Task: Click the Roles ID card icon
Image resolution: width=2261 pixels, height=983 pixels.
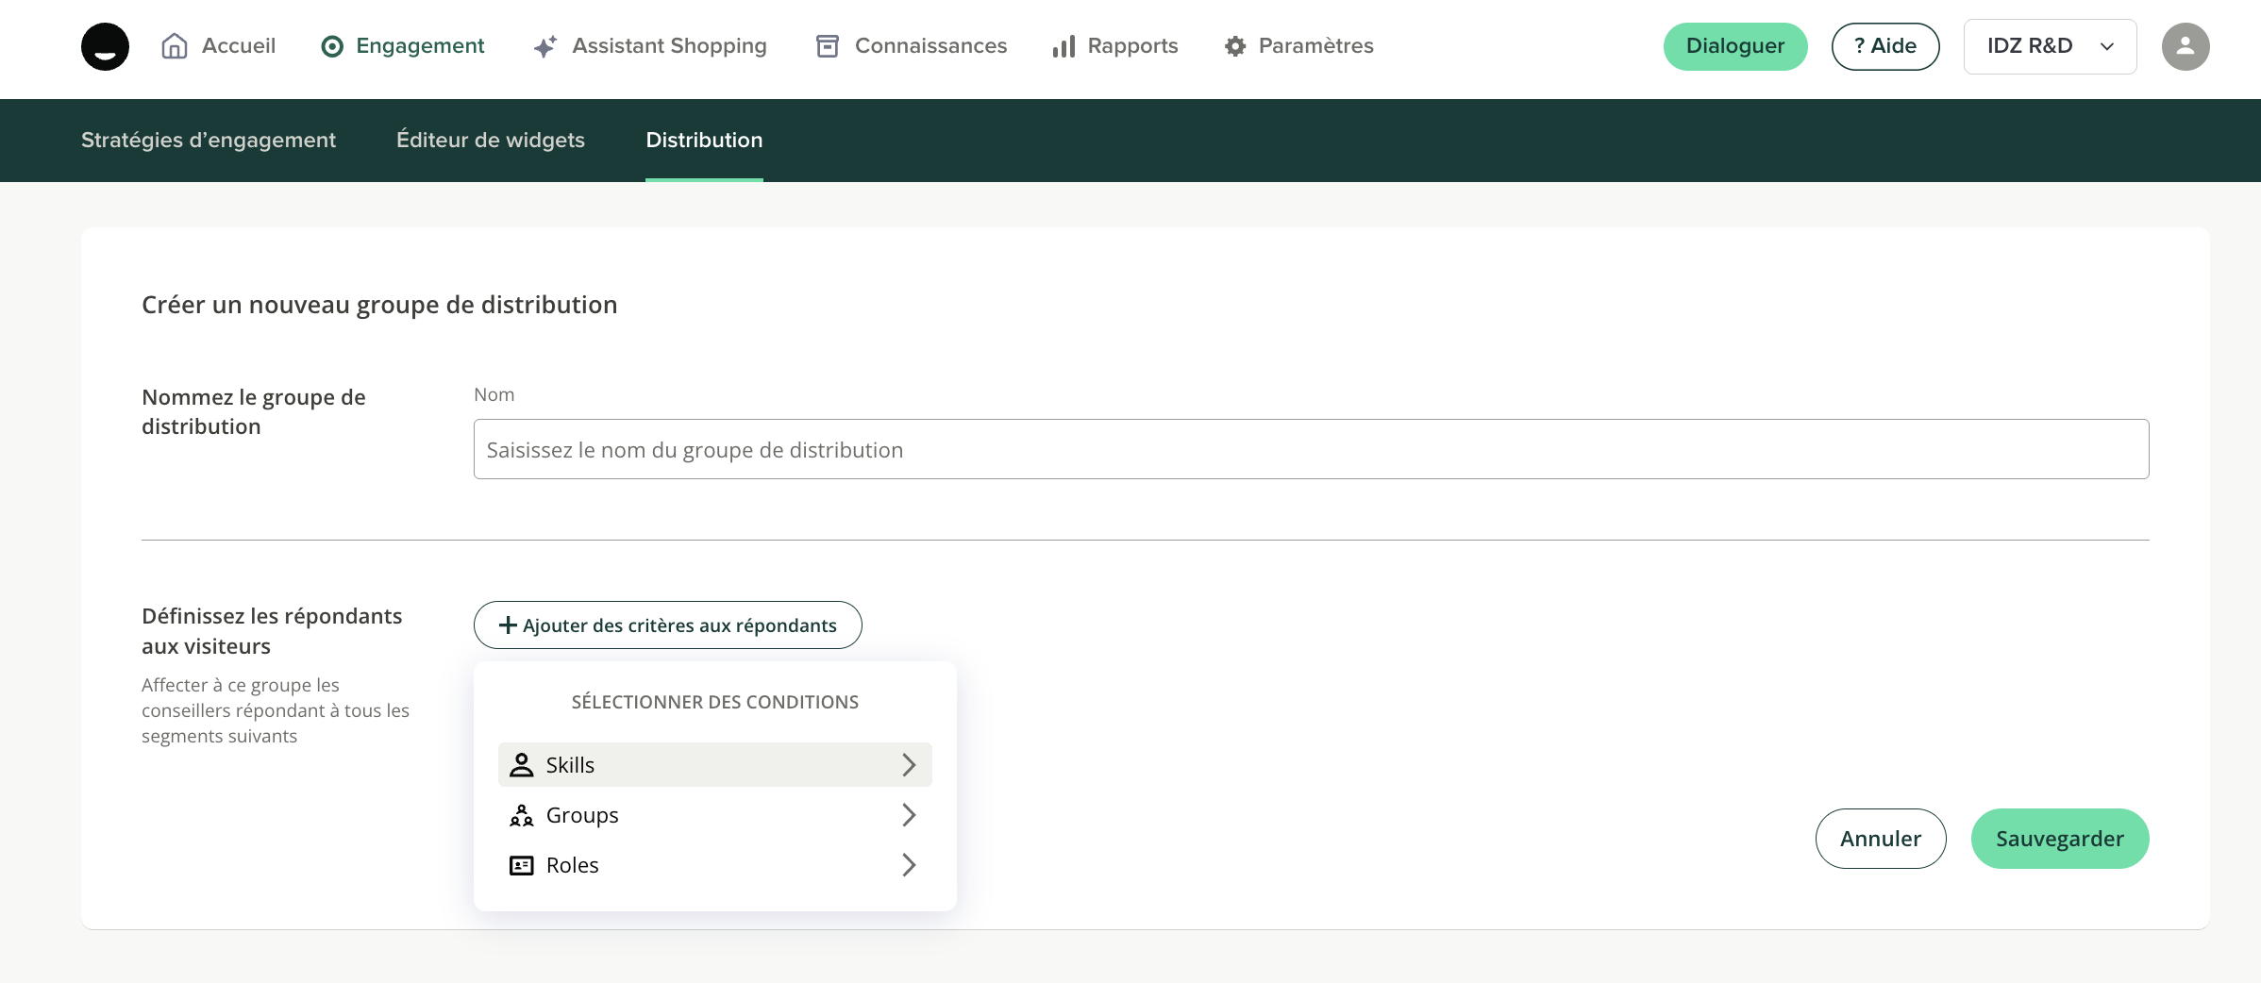Action: [522, 865]
